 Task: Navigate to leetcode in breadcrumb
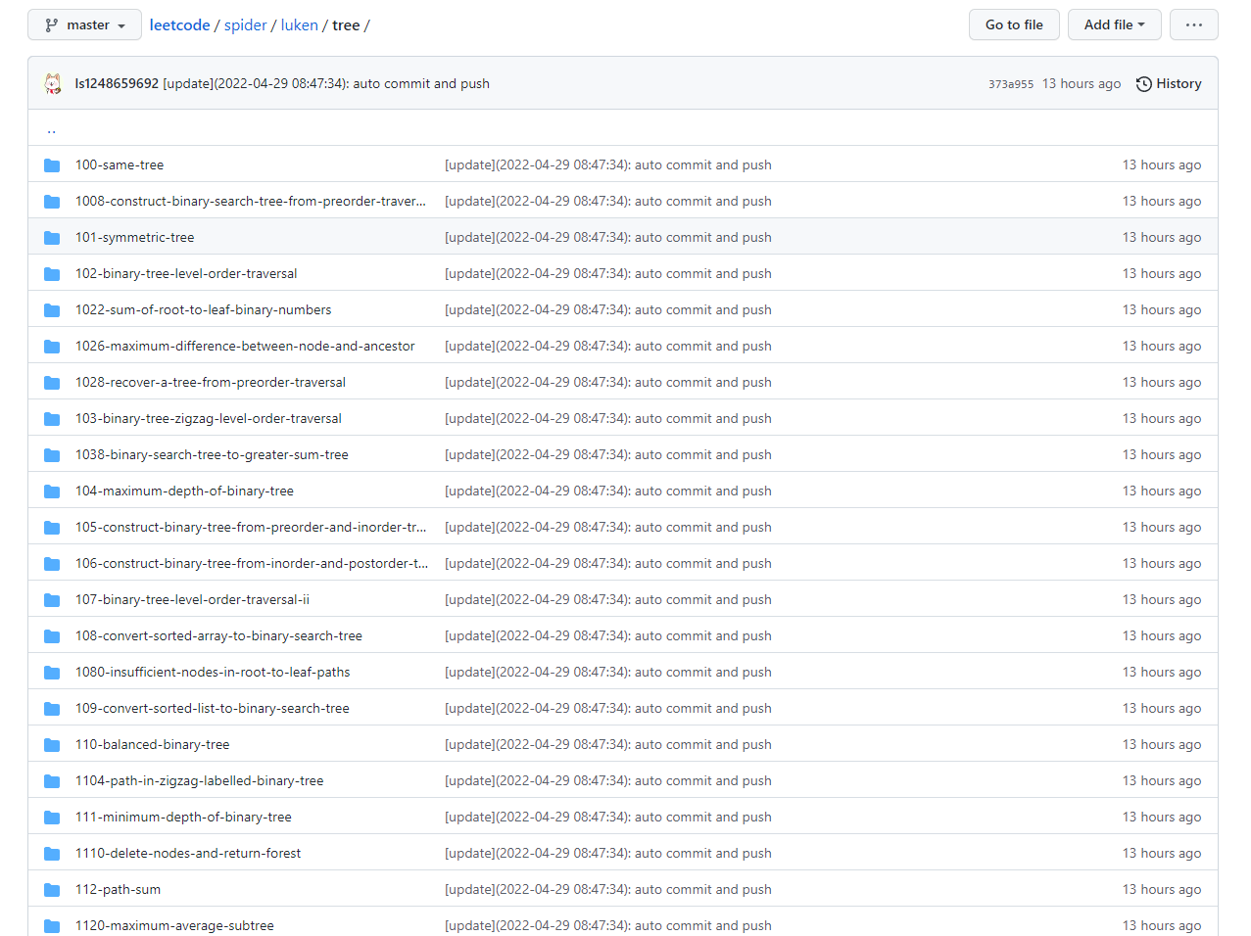pos(179,25)
